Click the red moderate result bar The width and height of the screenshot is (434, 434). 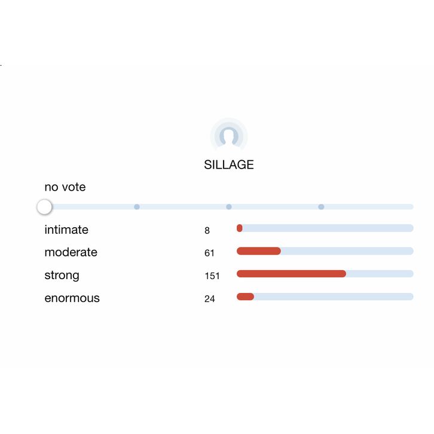click(x=259, y=251)
